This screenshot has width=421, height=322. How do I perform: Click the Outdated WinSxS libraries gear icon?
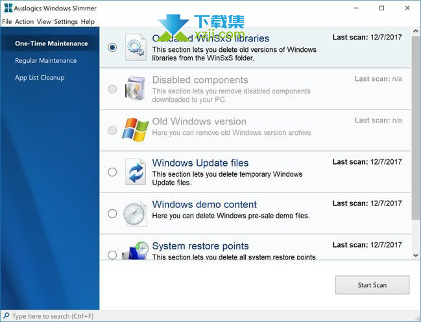click(136, 47)
